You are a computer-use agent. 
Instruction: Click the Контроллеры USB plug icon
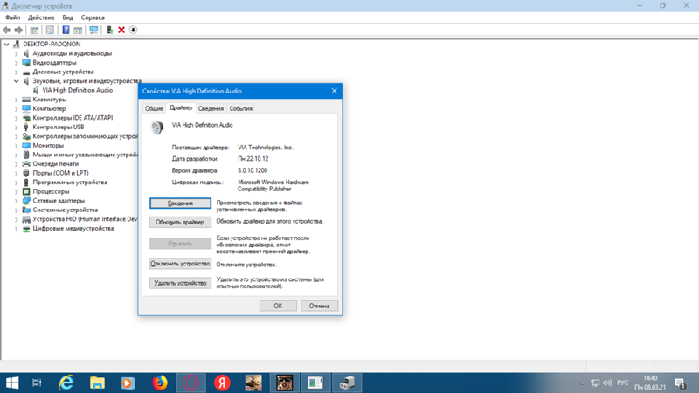tap(26, 127)
